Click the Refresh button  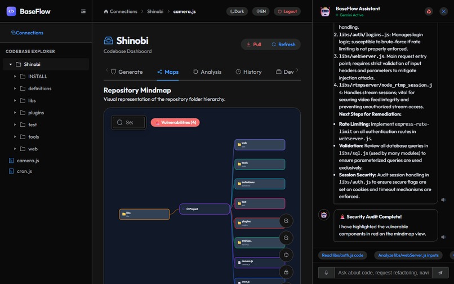pos(283,45)
